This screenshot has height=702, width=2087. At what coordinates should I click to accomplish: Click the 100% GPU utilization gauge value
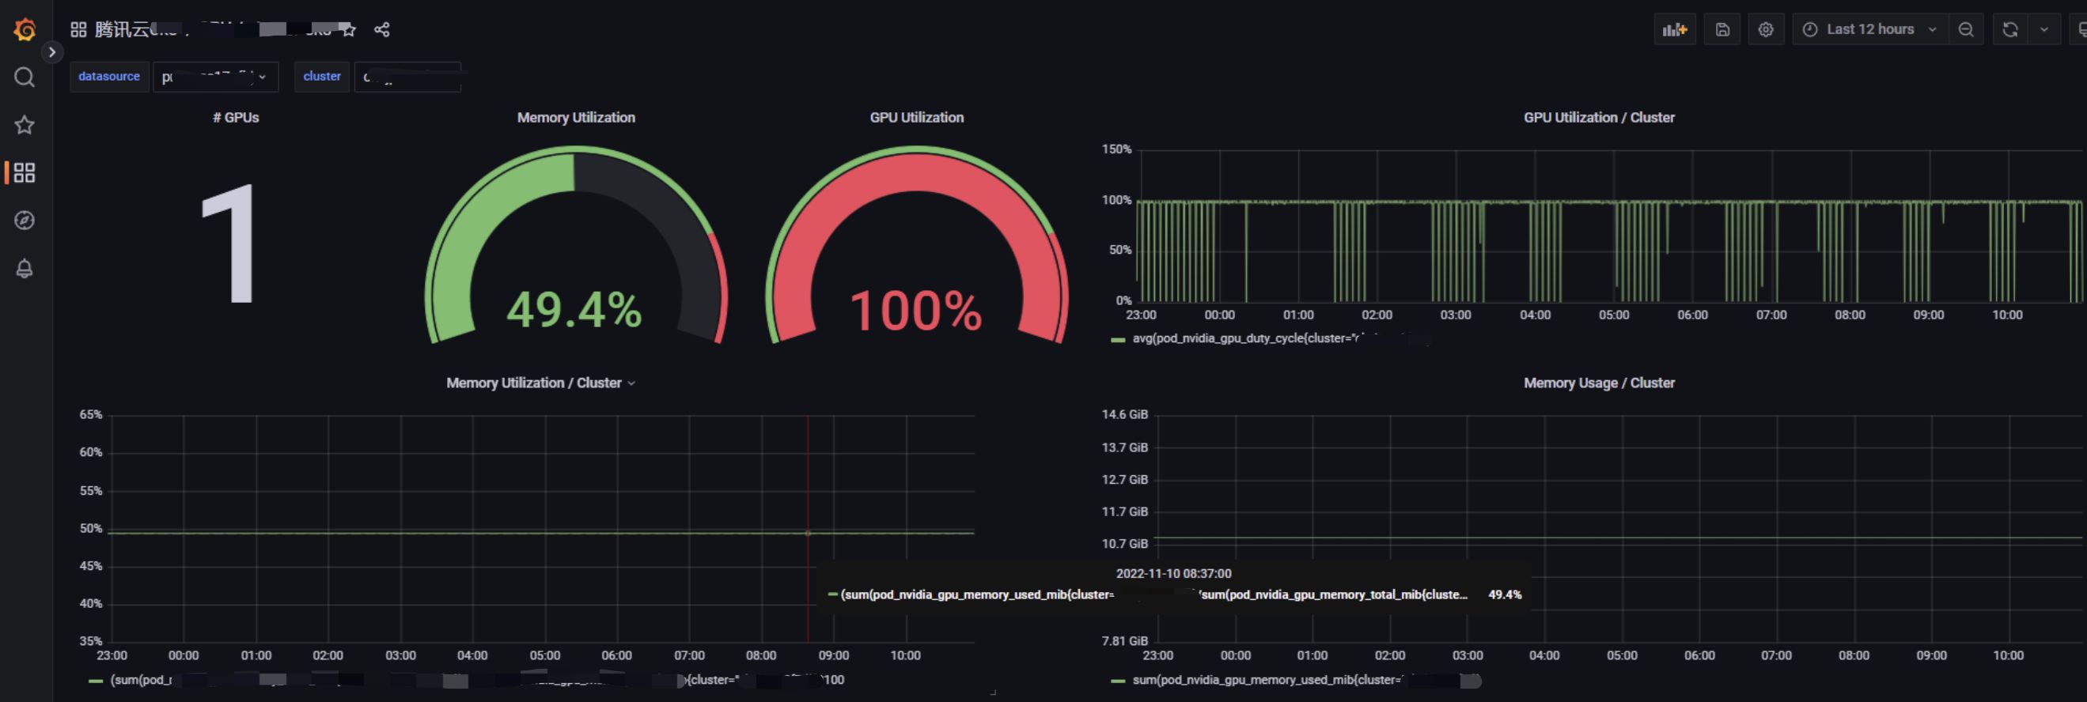916,311
